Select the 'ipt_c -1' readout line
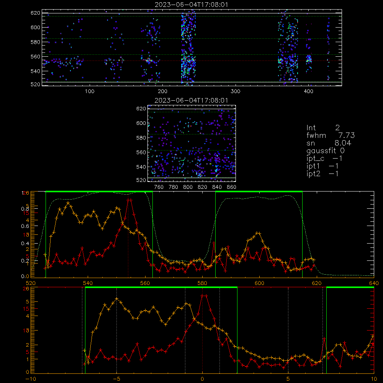This screenshot has width=383, height=383. pyautogui.click(x=324, y=159)
